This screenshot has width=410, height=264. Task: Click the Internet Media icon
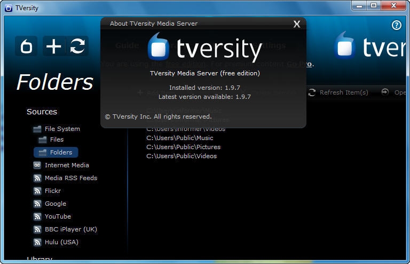37,165
